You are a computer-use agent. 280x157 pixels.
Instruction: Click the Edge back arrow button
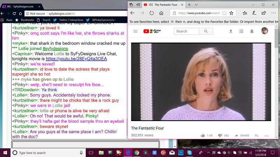point(133,13)
